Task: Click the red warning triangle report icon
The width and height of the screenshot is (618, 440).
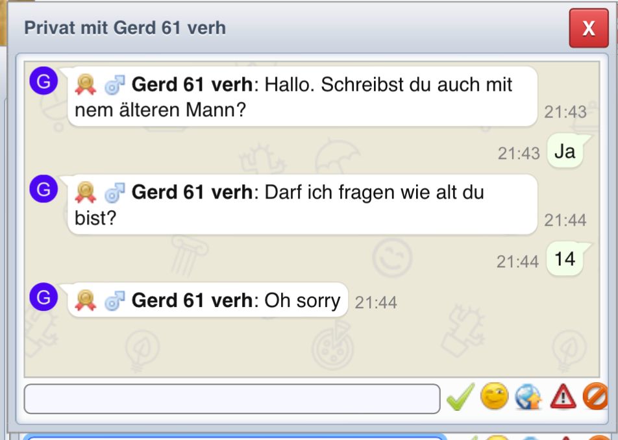Action: (x=563, y=398)
